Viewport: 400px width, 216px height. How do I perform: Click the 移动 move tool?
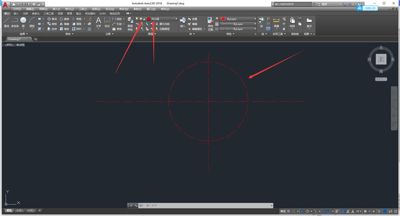(52, 19)
